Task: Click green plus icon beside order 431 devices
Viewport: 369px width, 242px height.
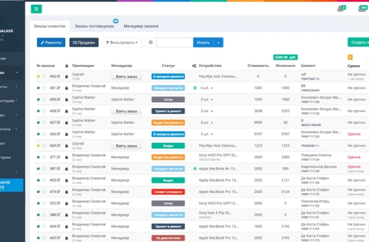Action: (195, 88)
